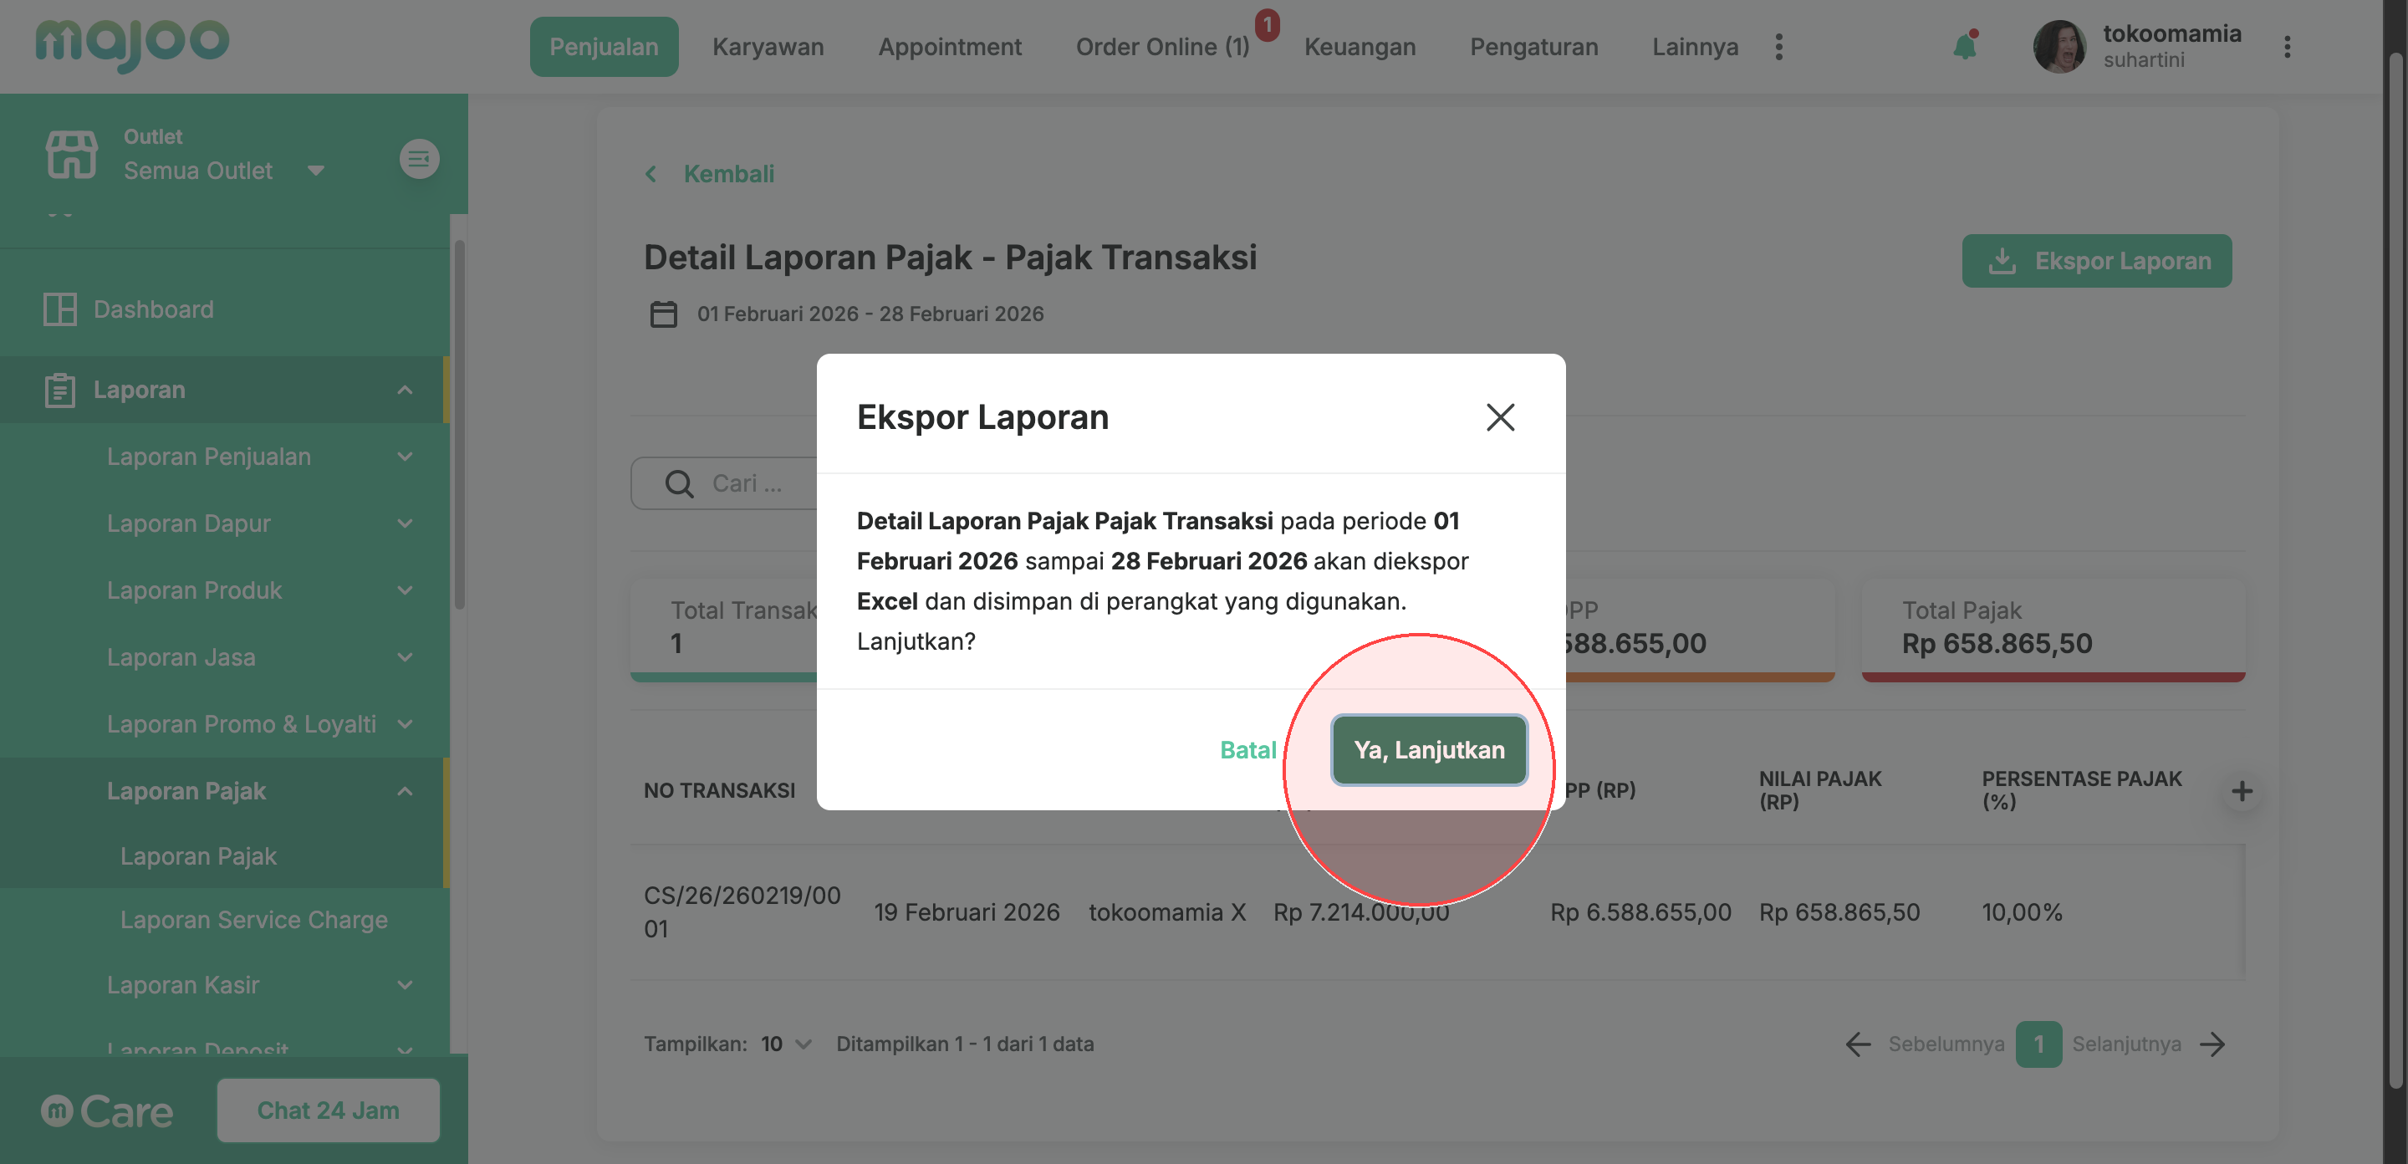This screenshot has width=2408, height=1164.
Task: Confirm export with Ya, Lanjutkan
Action: point(1428,750)
